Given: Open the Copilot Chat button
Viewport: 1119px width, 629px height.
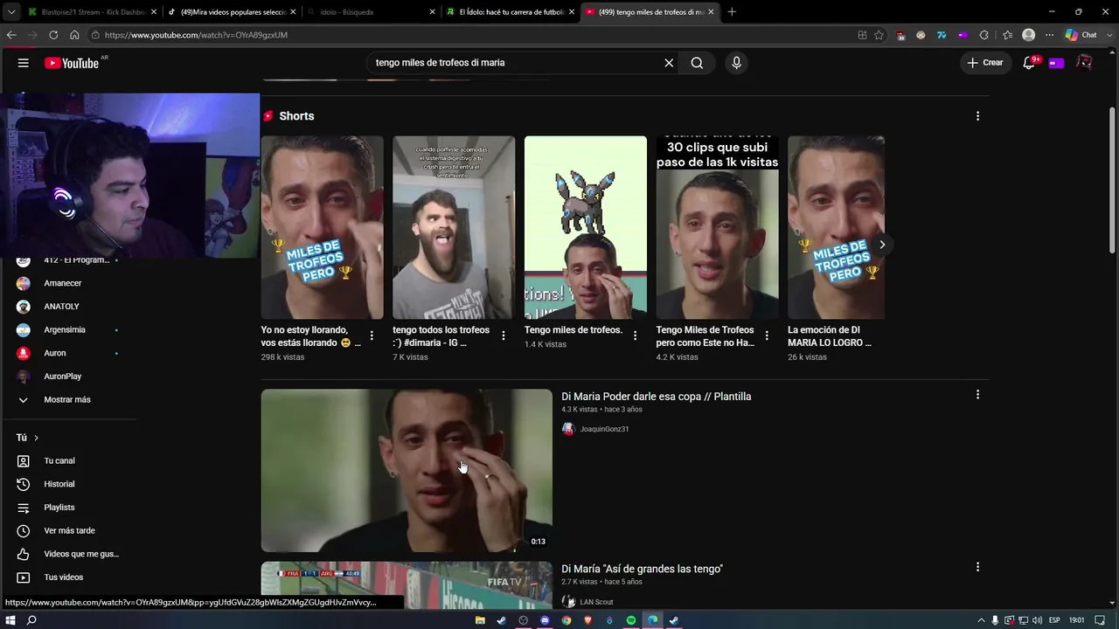Looking at the screenshot, I should point(1081,35).
